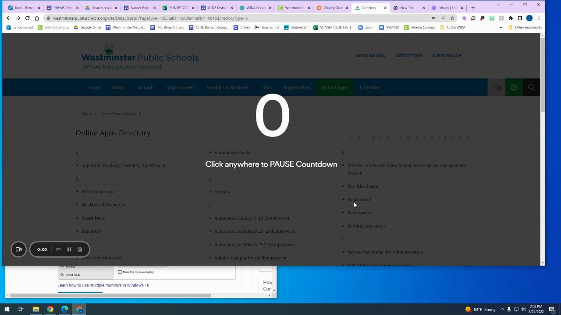The width and height of the screenshot is (561, 315).
Task: Open the browser home page icon
Action: coord(37,18)
